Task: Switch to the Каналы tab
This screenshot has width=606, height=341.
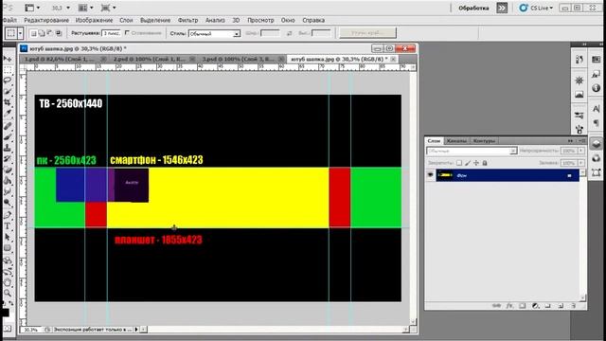Action: (456, 141)
